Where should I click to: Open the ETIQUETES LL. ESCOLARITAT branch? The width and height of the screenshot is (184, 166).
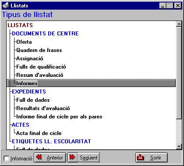click(51, 142)
